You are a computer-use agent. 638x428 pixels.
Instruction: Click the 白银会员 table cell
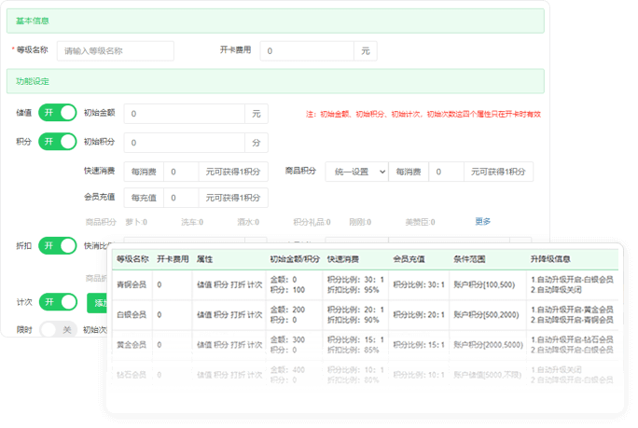pyautogui.click(x=132, y=315)
